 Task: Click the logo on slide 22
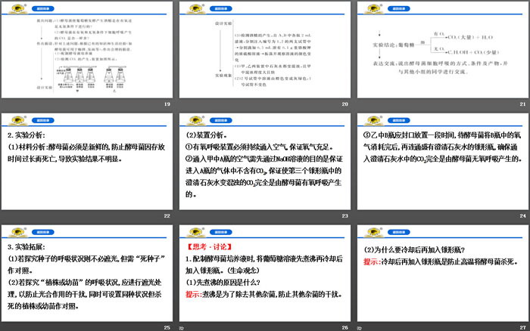point(18,120)
